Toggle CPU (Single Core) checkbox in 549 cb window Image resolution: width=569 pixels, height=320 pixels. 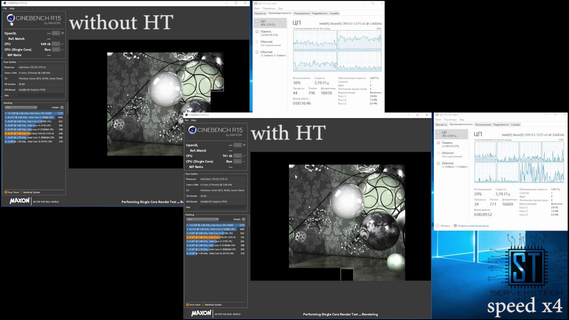[63, 49]
